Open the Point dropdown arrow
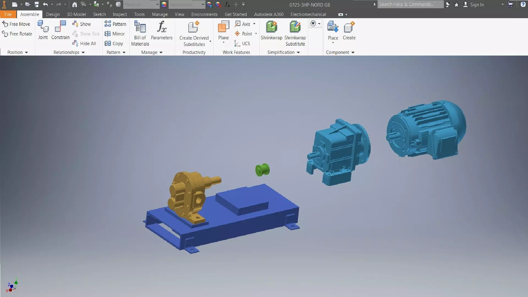Image resolution: width=528 pixels, height=297 pixels. (x=256, y=34)
